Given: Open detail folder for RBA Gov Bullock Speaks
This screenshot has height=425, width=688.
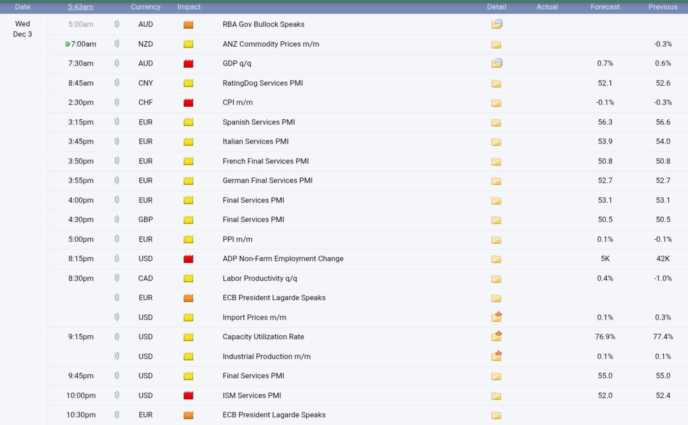Looking at the screenshot, I should 496,24.
